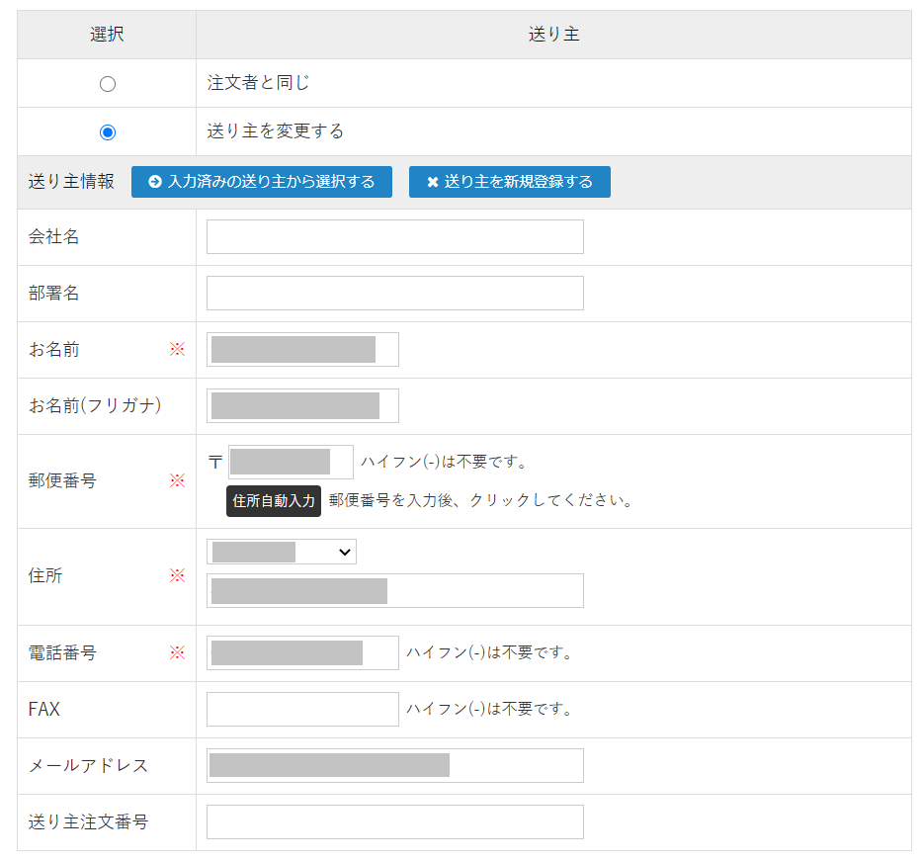Click the arrow icon on 入力済みの送り主から選択する
This screenshot has height=861, width=923.
[x=155, y=182]
